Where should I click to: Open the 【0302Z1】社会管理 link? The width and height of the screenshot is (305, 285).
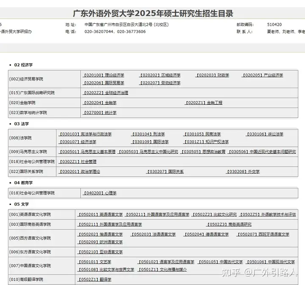[x=78, y=162]
